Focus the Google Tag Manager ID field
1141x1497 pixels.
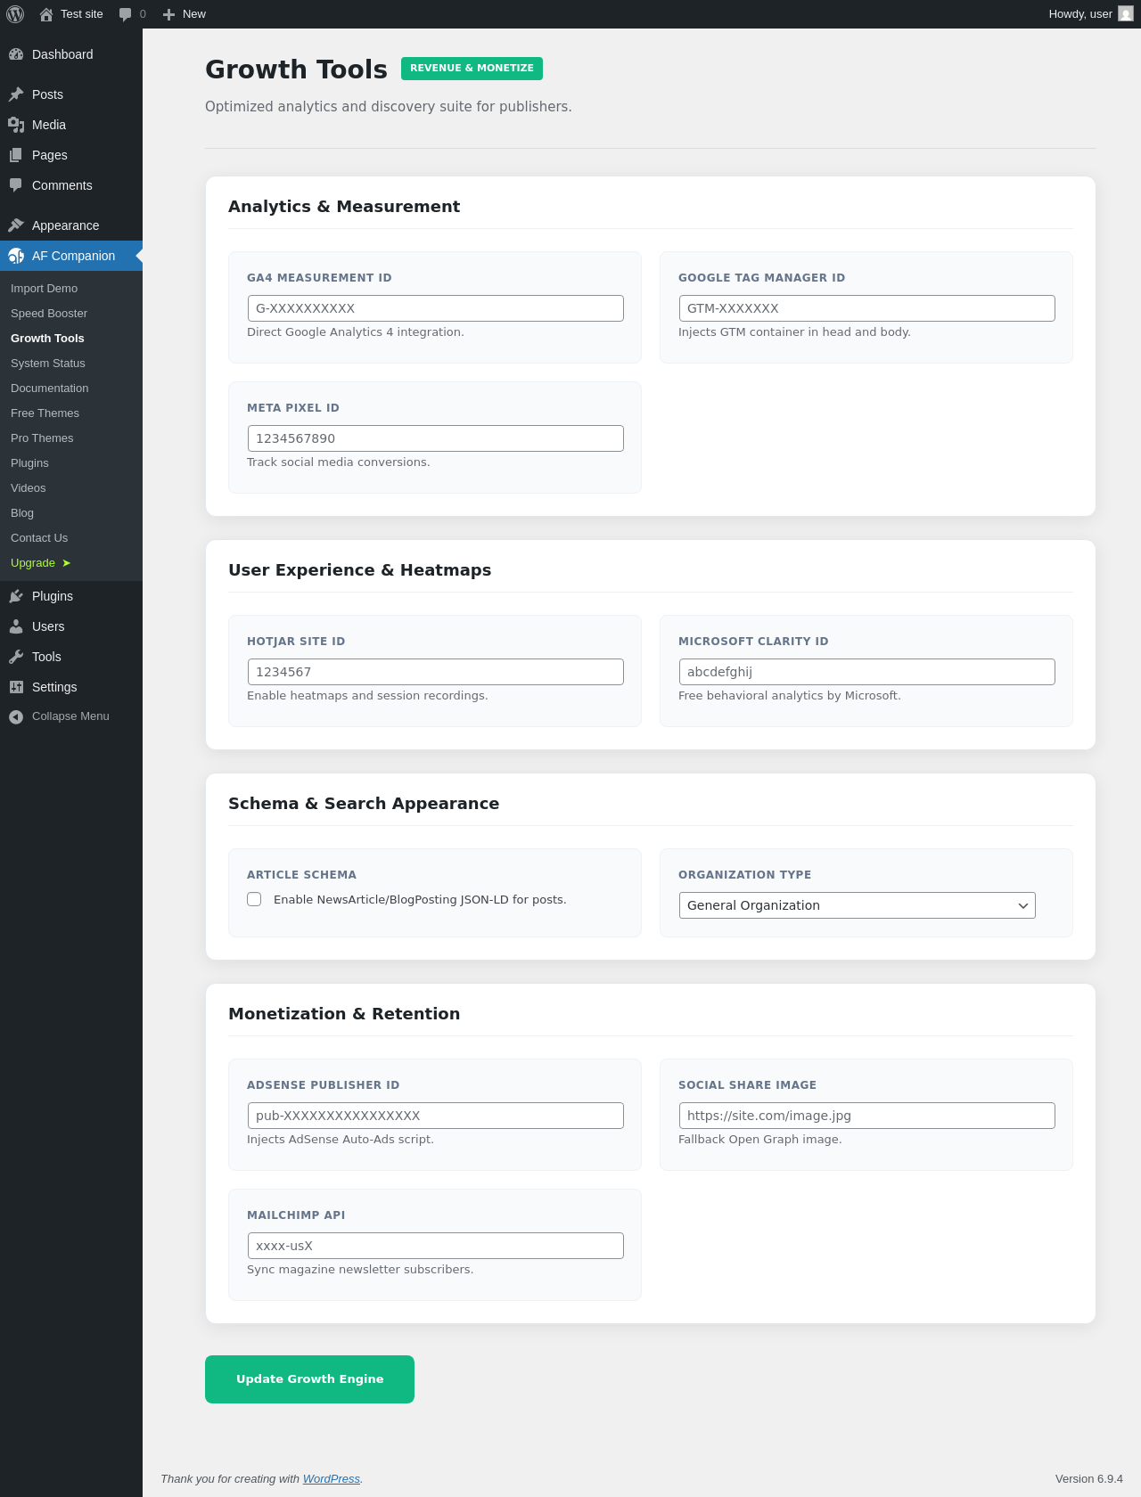[867, 308]
